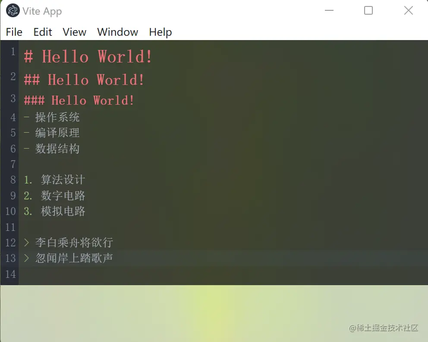Image resolution: width=428 pixels, height=342 pixels.
Task: Click line number 14 in gutter
Action: [x=10, y=274]
